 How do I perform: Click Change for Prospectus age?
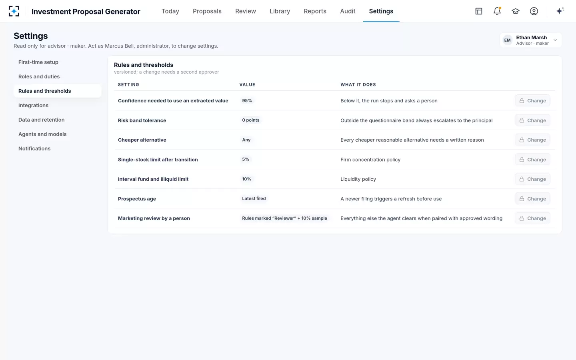[532, 199]
